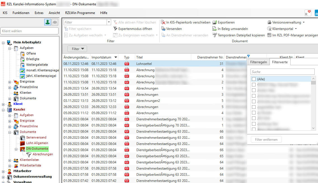318x183 pixels.
Task: Tick the first checkbox below (Alle)
Action: [x=254, y=85]
